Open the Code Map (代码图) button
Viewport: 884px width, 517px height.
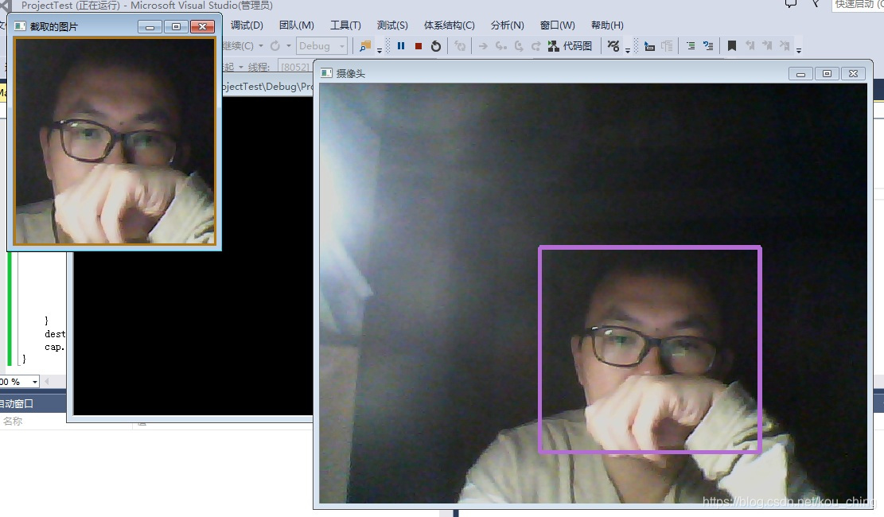pyautogui.click(x=570, y=46)
